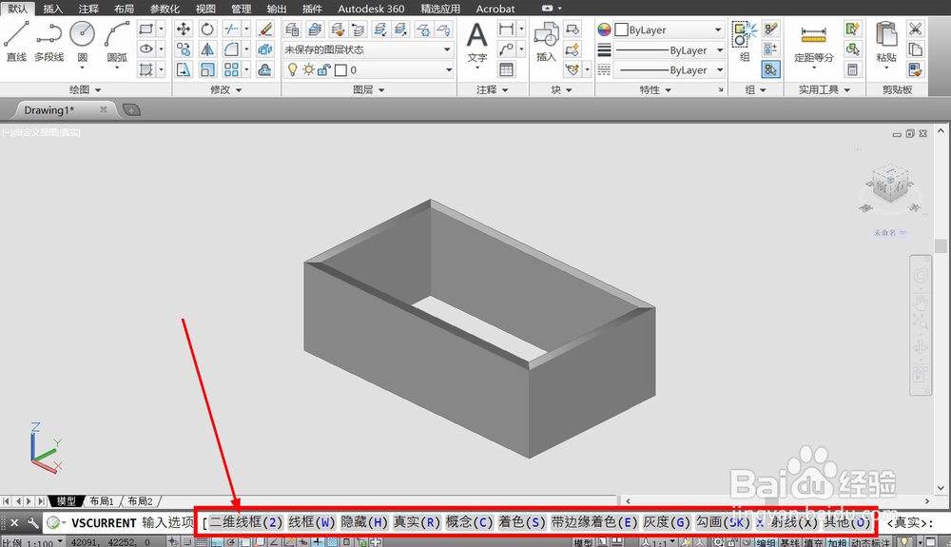Select the Rotate tool icon
This screenshot has width=951, height=547.
click(207, 29)
